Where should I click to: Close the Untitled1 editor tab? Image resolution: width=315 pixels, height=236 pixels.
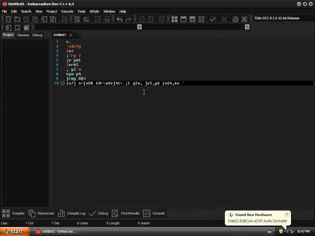point(70,35)
